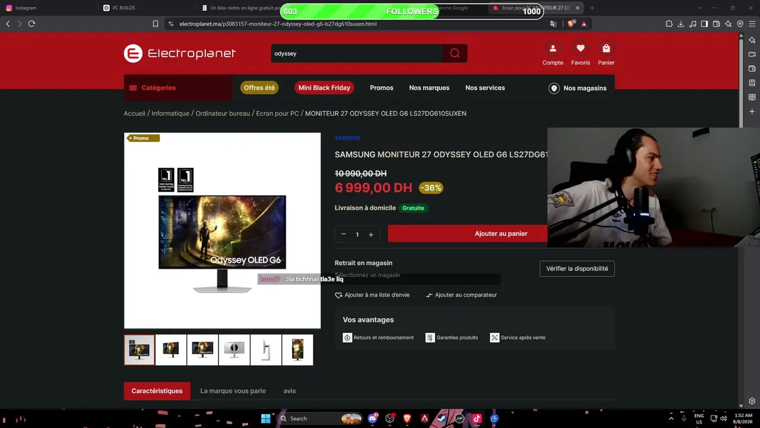Open the media playlist music icon
The image size is (760, 428).
pyautogui.click(x=693, y=24)
